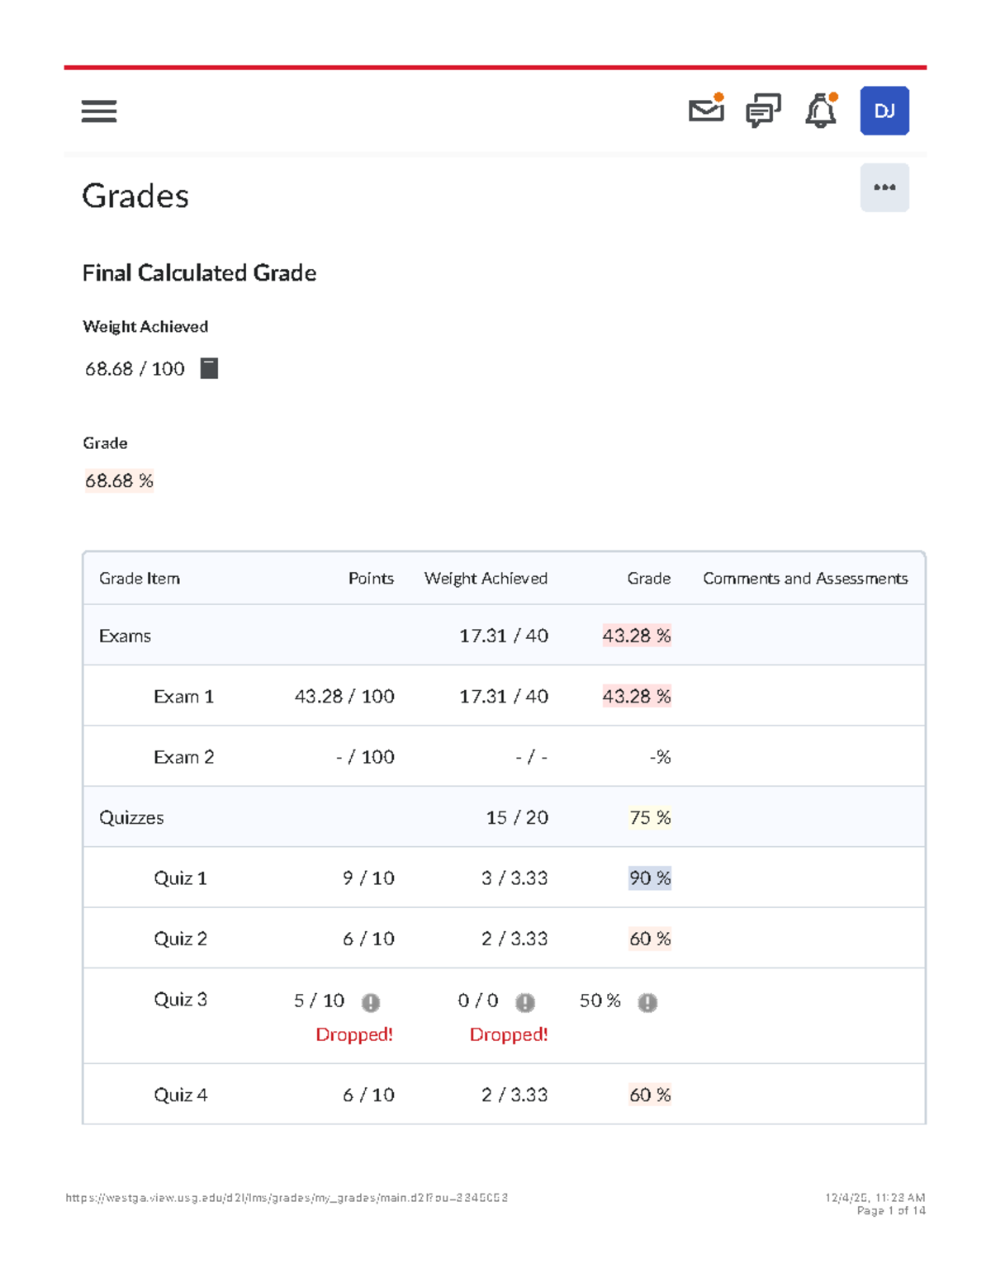Screen dimensions: 991x1282
Task: Select the Quizzes category row
Action: [131, 817]
